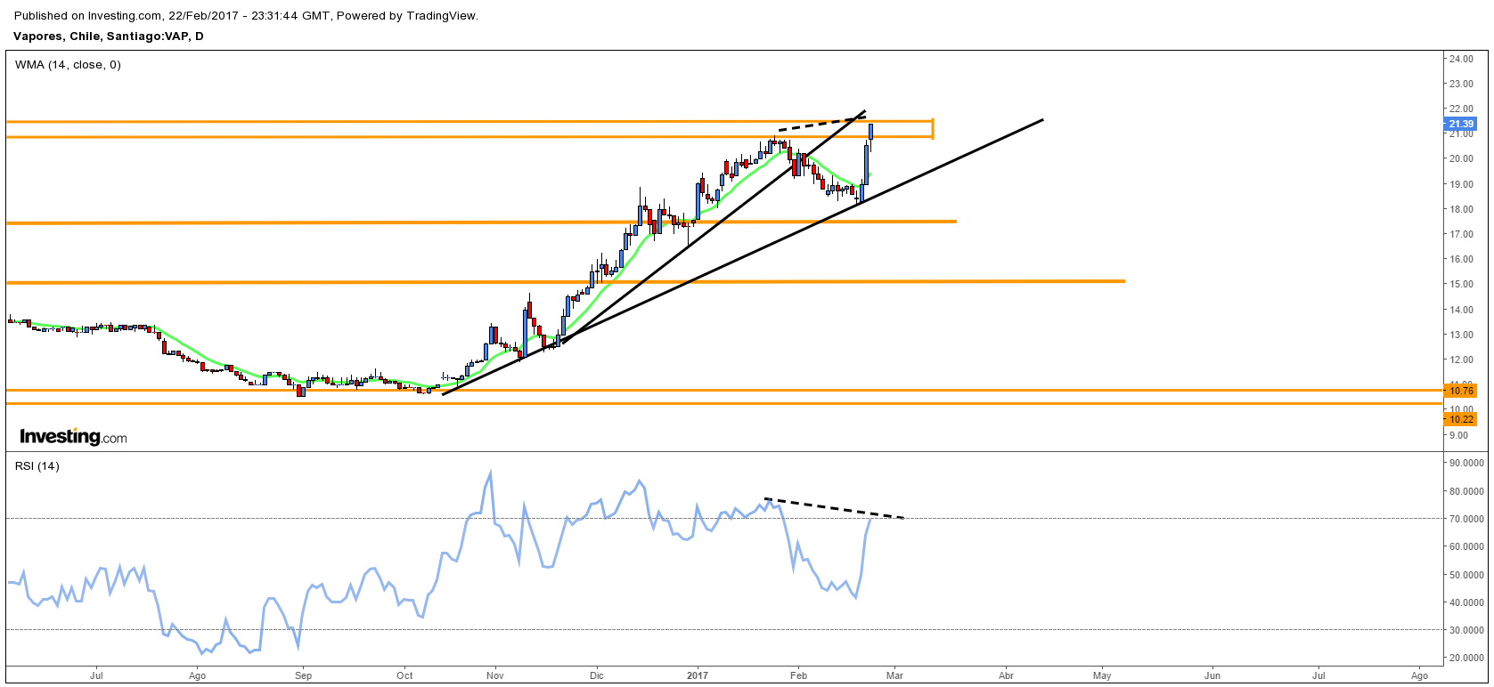The width and height of the screenshot is (1494, 687).
Task: Click the Mar label on the time axis
Action: pos(894,675)
